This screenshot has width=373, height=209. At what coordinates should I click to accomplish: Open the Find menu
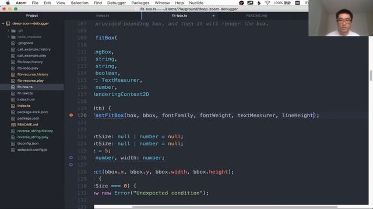pyautogui.click(x=98, y=3)
